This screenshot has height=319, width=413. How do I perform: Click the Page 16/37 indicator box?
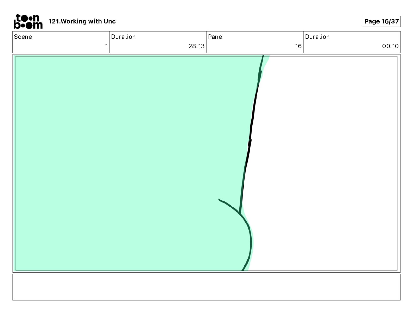[381, 21]
